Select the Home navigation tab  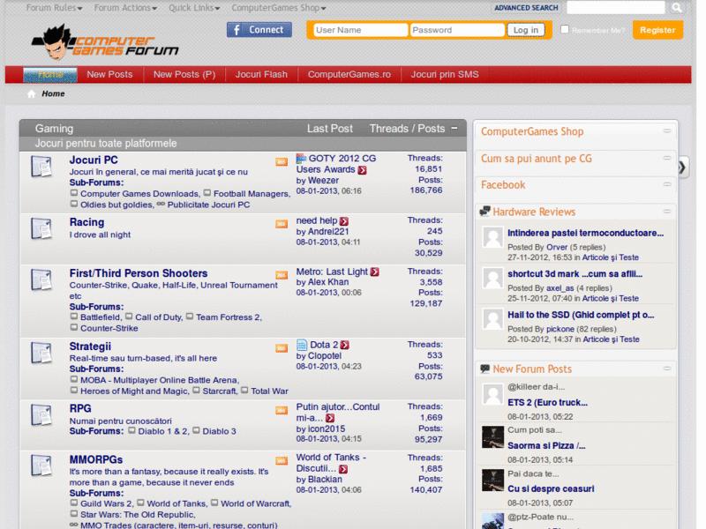[x=50, y=75]
